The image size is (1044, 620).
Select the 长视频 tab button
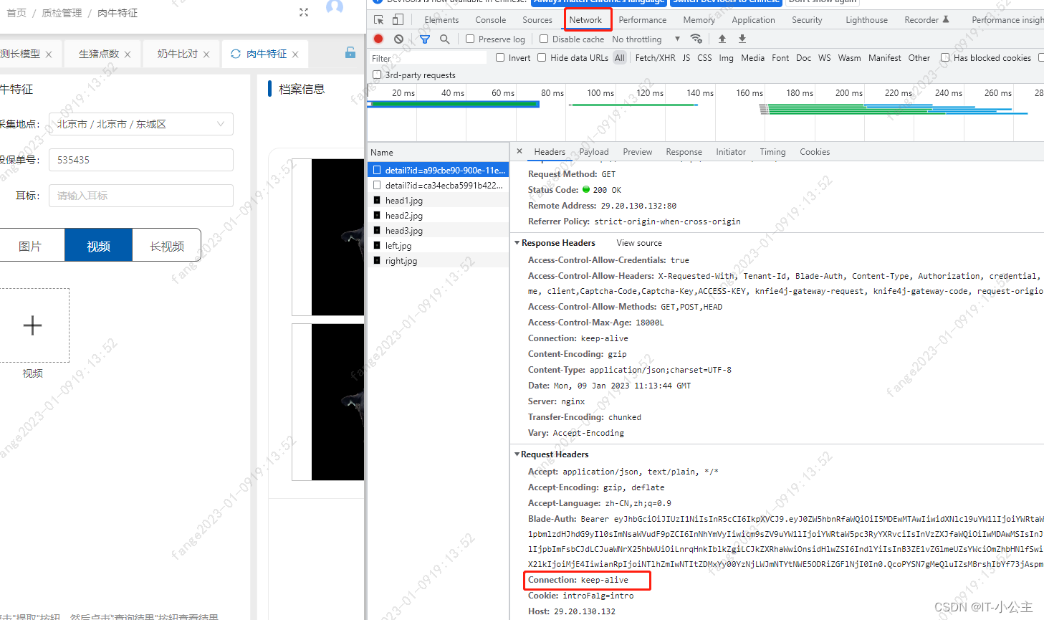167,246
